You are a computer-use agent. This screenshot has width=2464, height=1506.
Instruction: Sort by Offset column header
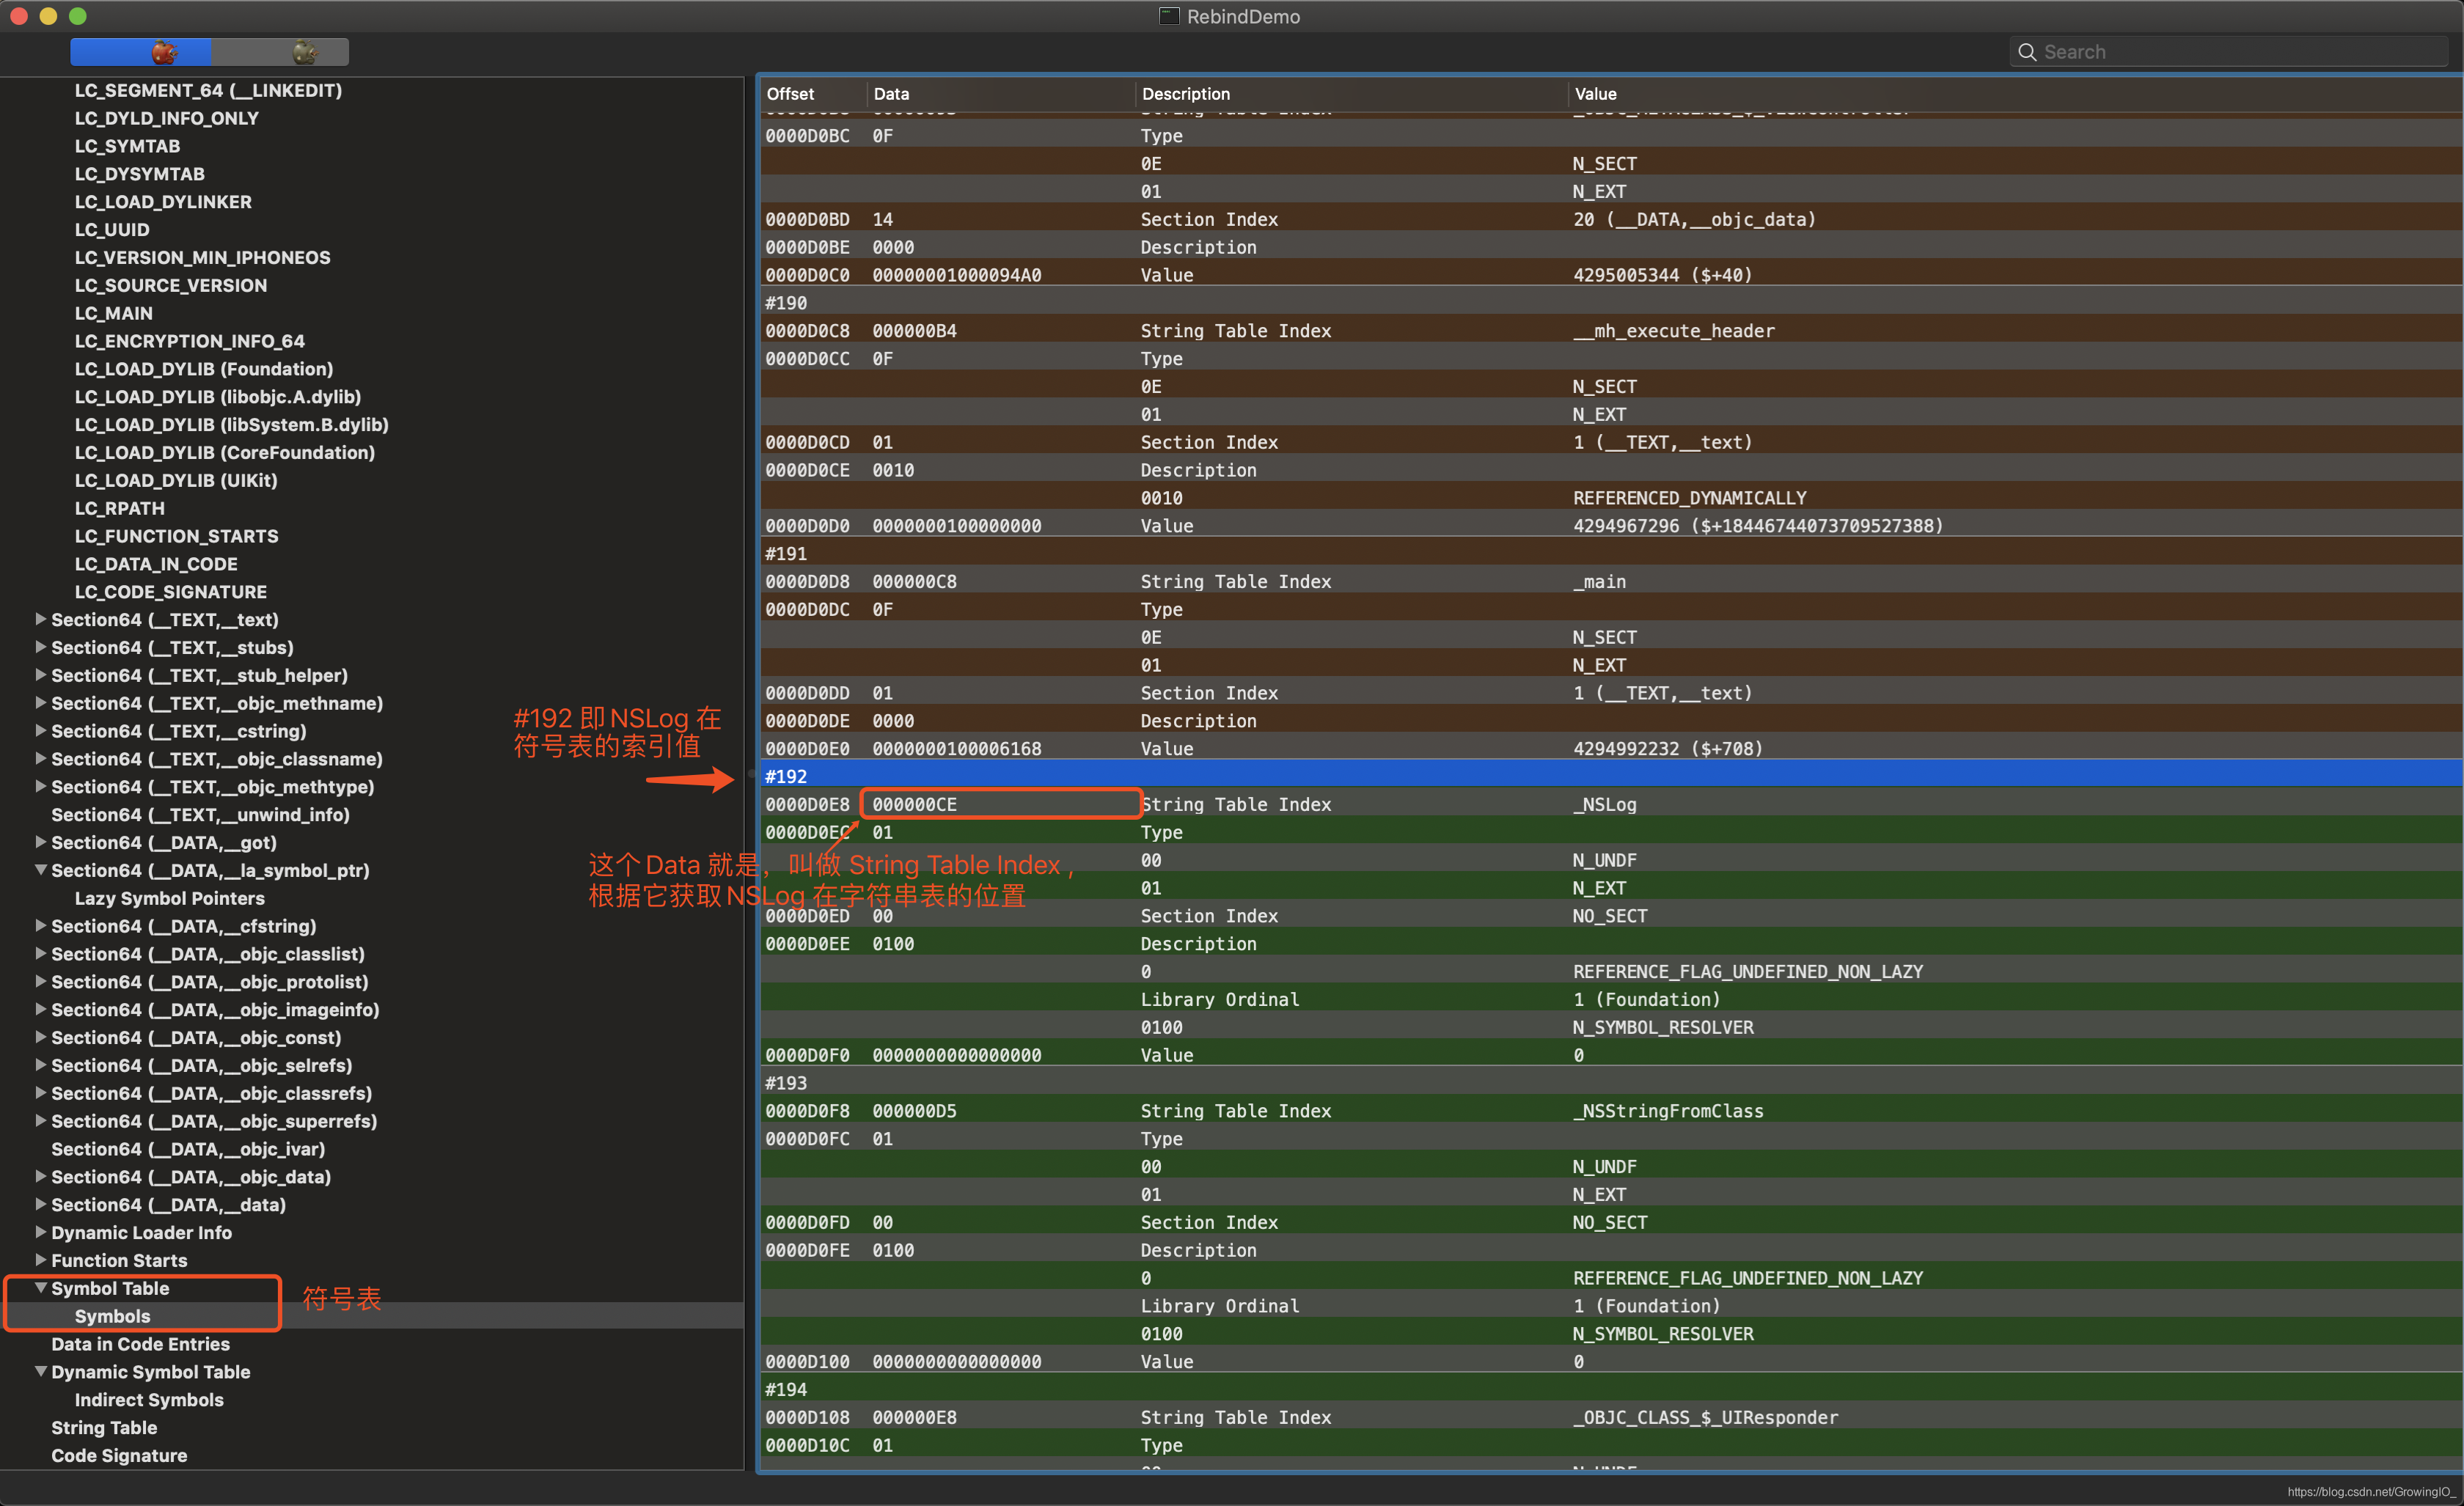click(x=812, y=94)
